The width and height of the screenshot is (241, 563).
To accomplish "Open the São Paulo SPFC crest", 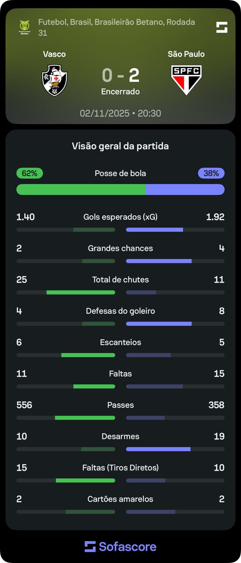I will [x=186, y=80].
